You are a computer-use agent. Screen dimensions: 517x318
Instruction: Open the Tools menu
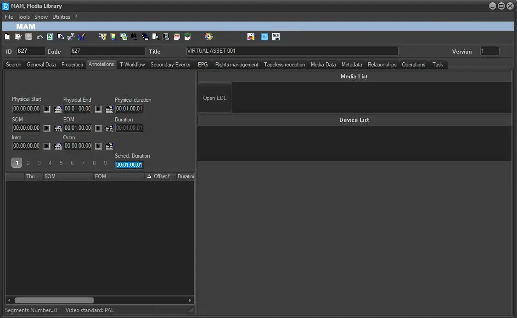point(23,17)
